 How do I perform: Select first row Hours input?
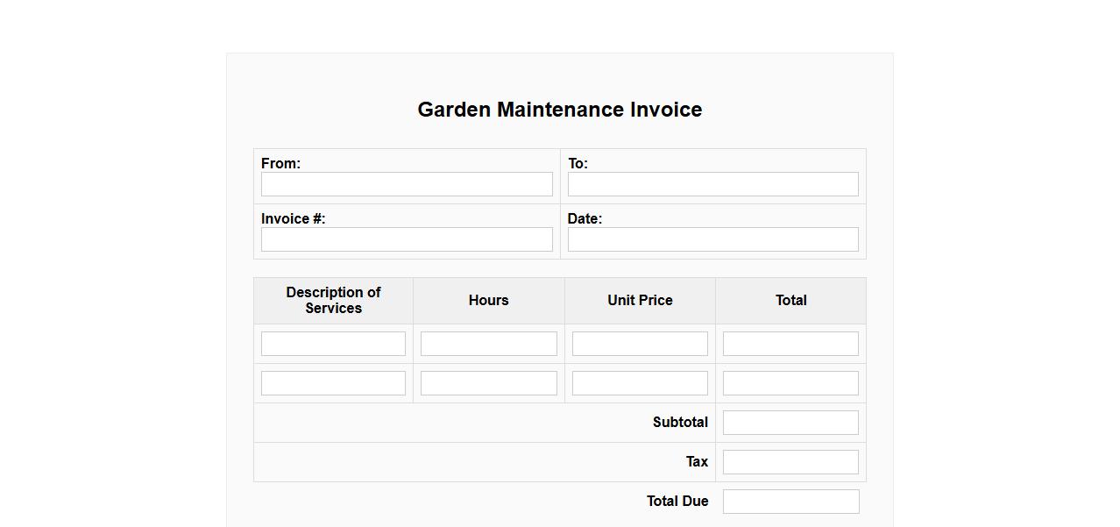pos(488,344)
